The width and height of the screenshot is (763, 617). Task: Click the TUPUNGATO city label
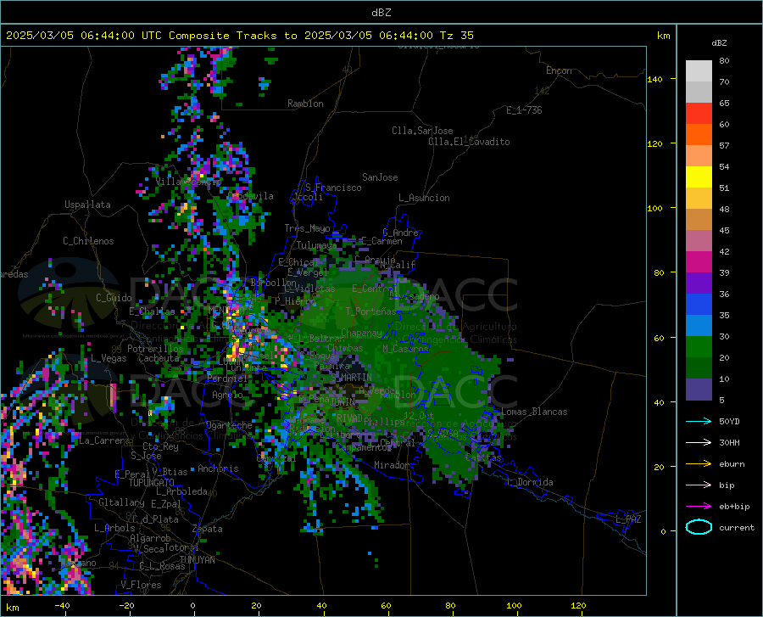[x=152, y=483]
